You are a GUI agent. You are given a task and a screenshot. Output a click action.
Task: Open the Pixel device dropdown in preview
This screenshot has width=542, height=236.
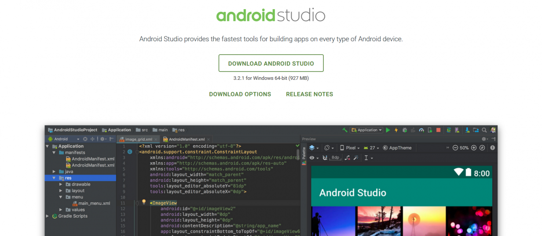[350, 148]
